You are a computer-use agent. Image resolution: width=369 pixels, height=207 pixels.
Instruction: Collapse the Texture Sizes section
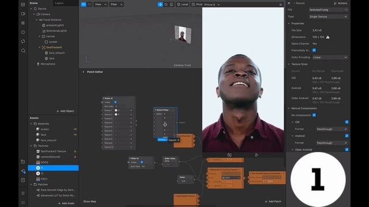[x=289, y=64]
